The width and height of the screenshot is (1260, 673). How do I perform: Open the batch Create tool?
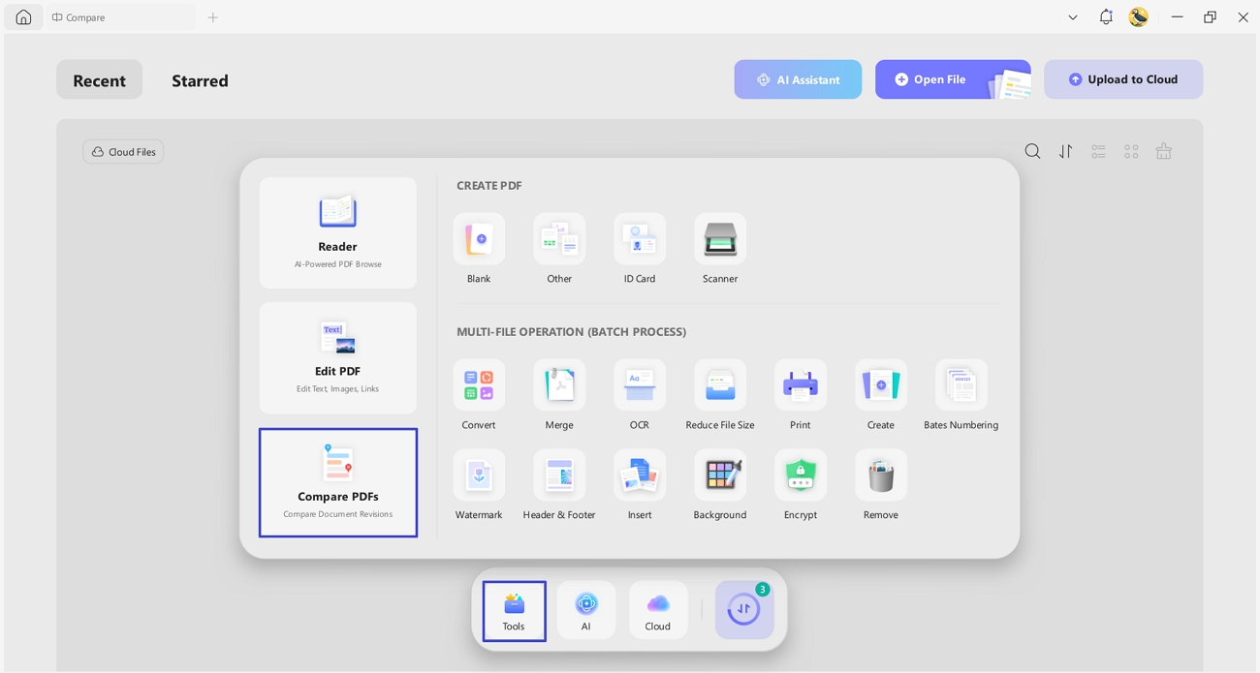pyautogui.click(x=881, y=385)
